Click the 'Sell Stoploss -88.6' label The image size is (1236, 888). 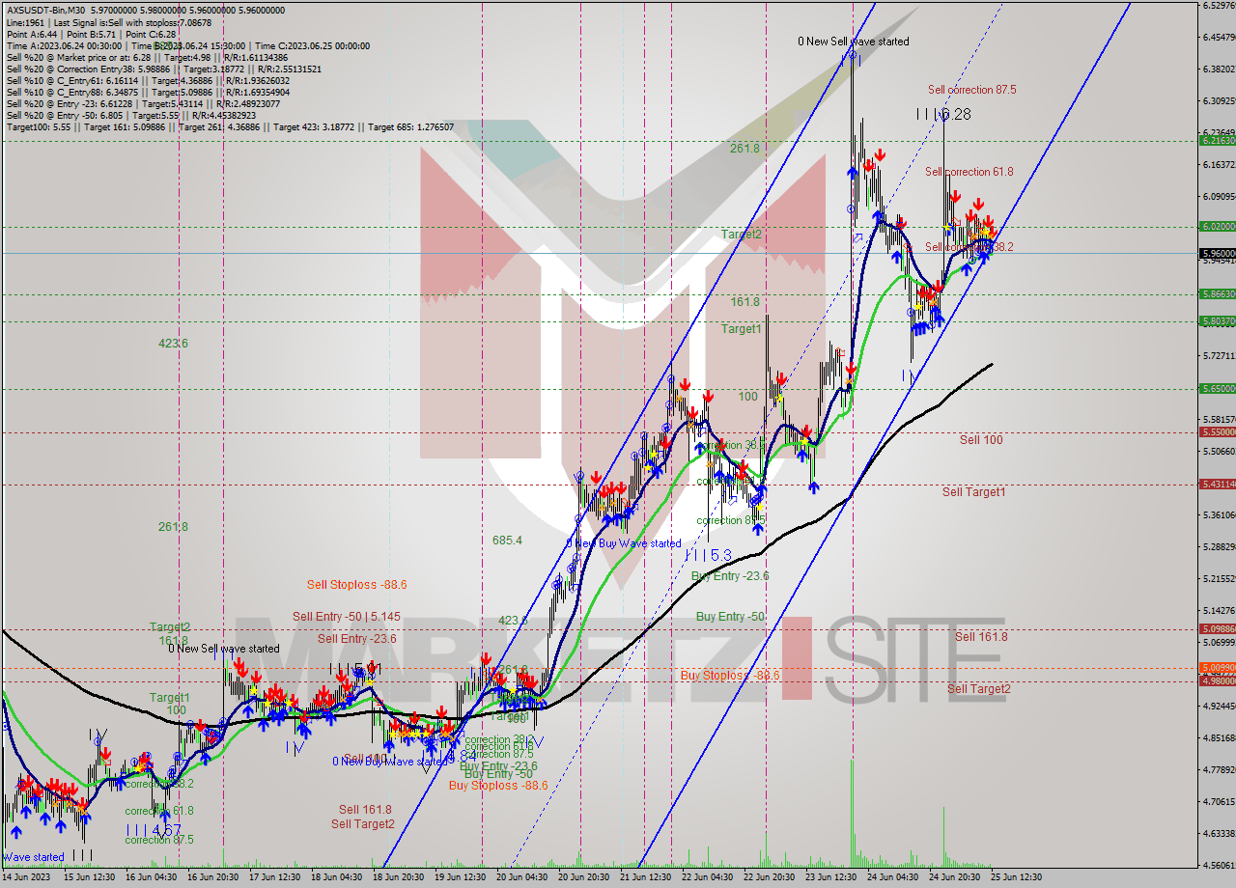click(356, 585)
